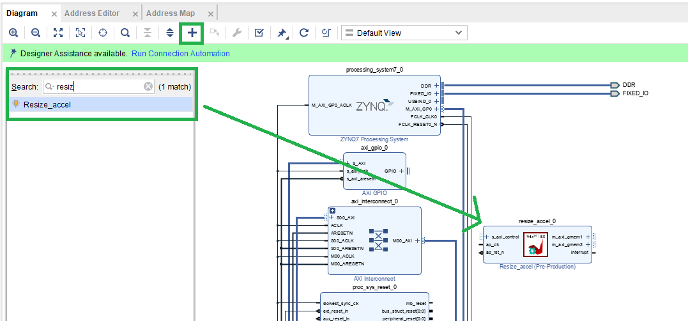Click the Run Connection Automation link
The image size is (688, 321).
pyautogui.click(x=181, y=54)
